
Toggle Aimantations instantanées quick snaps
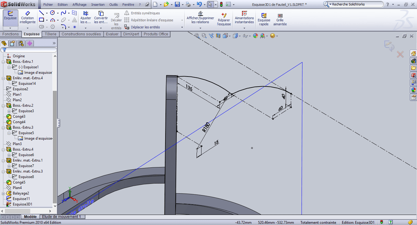click(244, 17)
